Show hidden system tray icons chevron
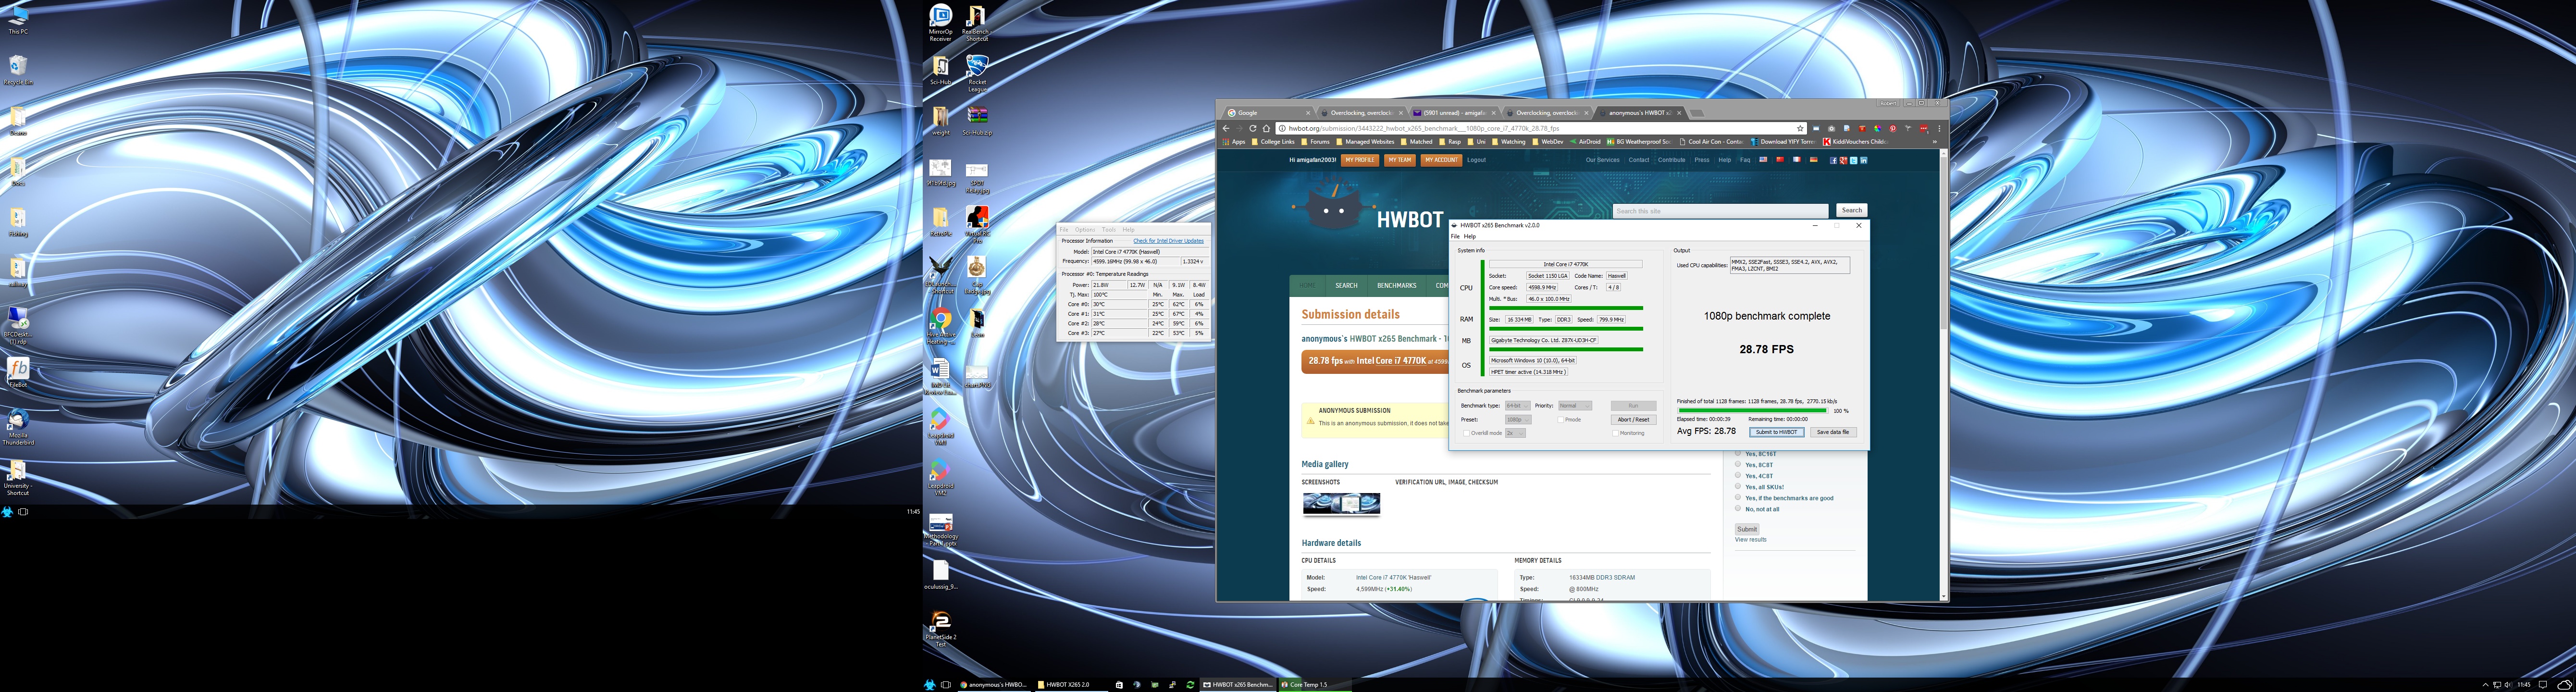Image resolution: width=2576 pixels, height=692 pixels. coord(2486,685)
